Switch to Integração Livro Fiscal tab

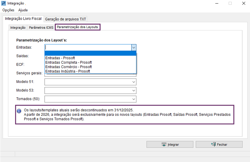(23, 18)
